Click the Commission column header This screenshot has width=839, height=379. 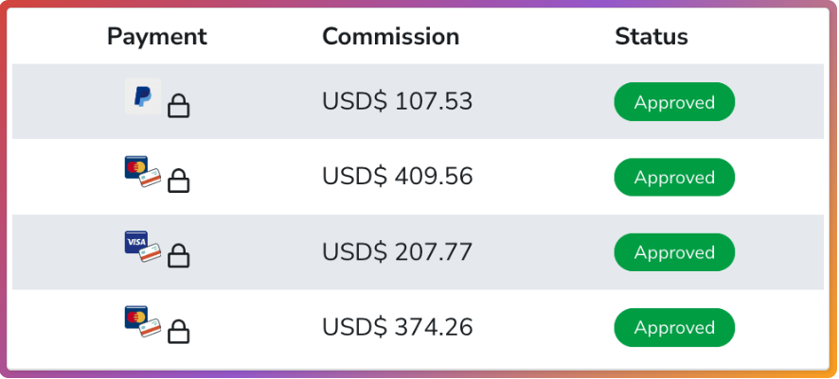[x=390, y=37]
